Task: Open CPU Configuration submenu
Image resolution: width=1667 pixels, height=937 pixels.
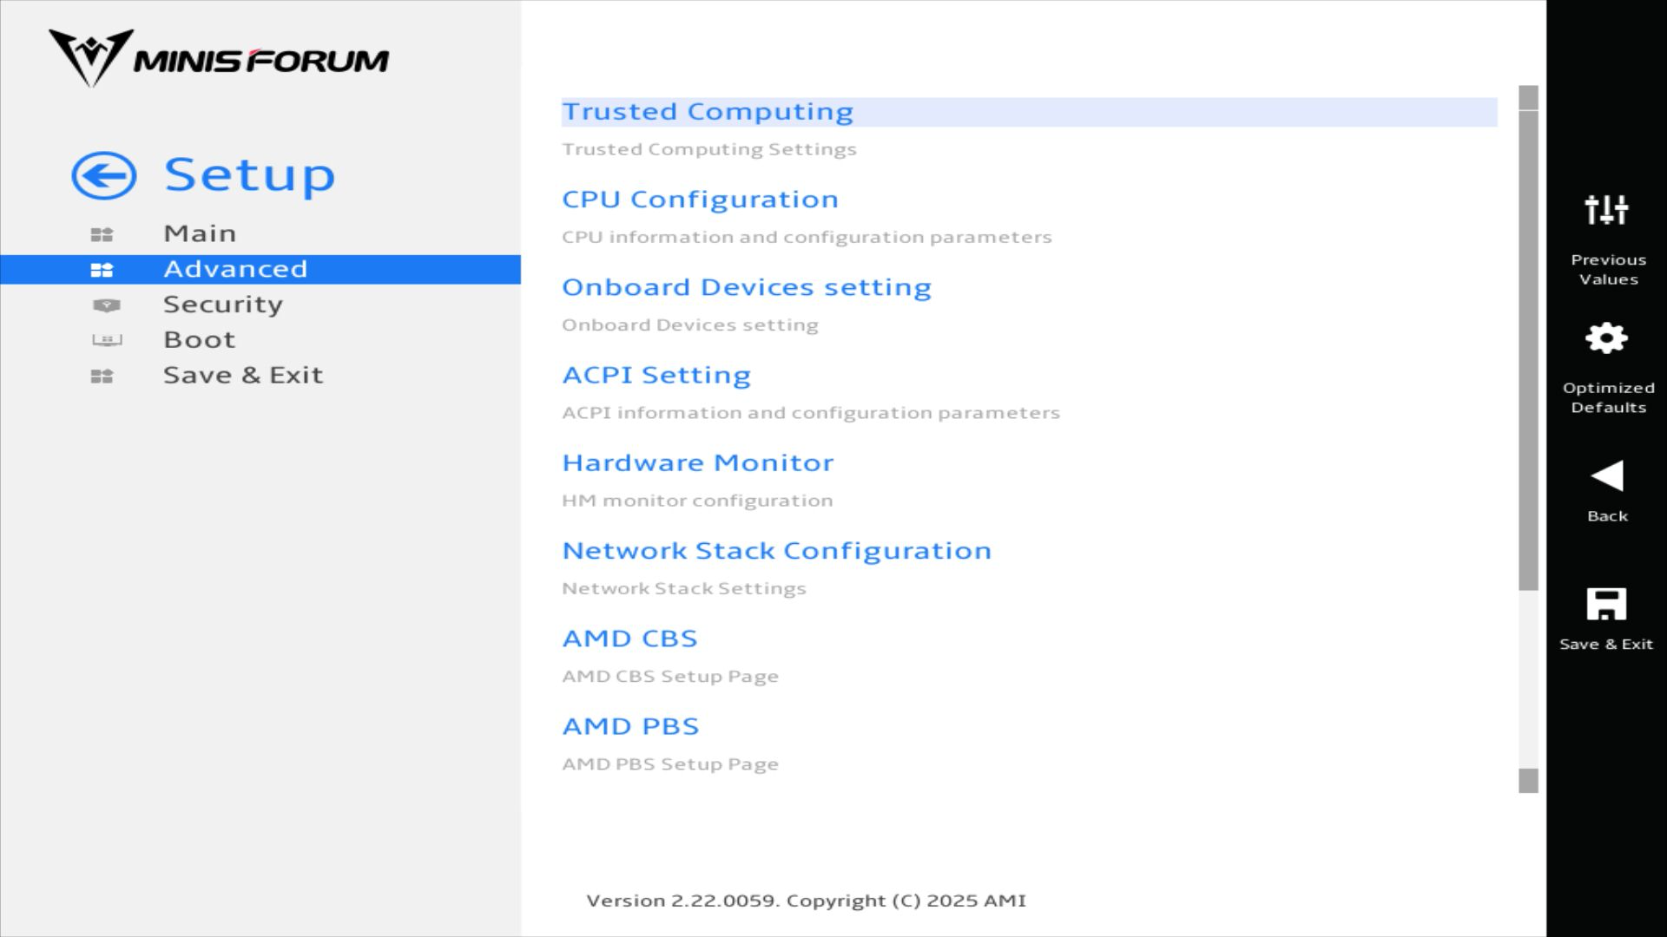Action: tap(700, 200)
